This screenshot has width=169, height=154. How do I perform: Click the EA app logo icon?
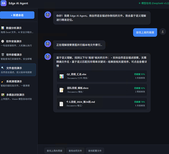3,3
